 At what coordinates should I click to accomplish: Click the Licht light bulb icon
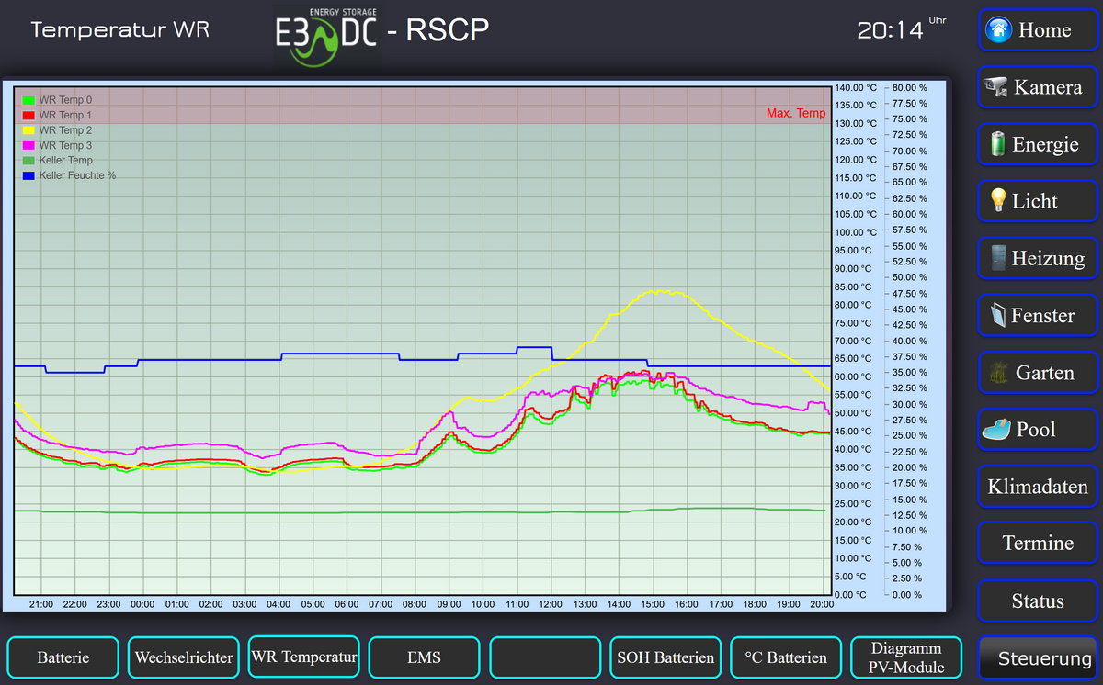pyautogui.click(x=997, y=200)
